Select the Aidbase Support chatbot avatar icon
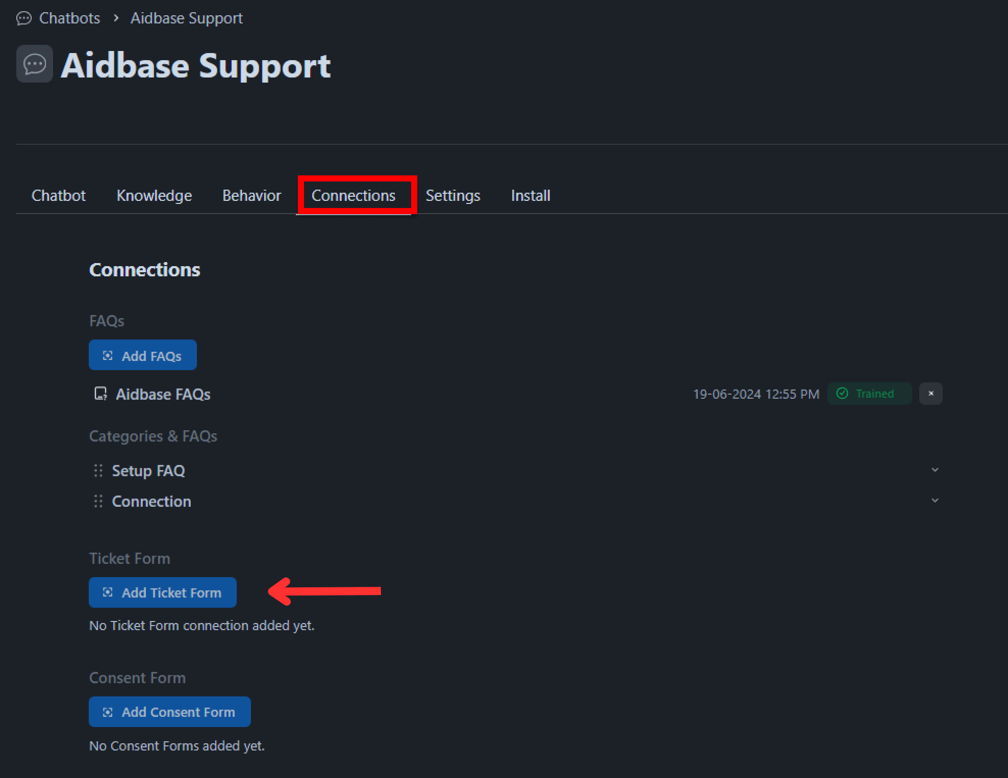1008x778 pixels. coord(34,63)
